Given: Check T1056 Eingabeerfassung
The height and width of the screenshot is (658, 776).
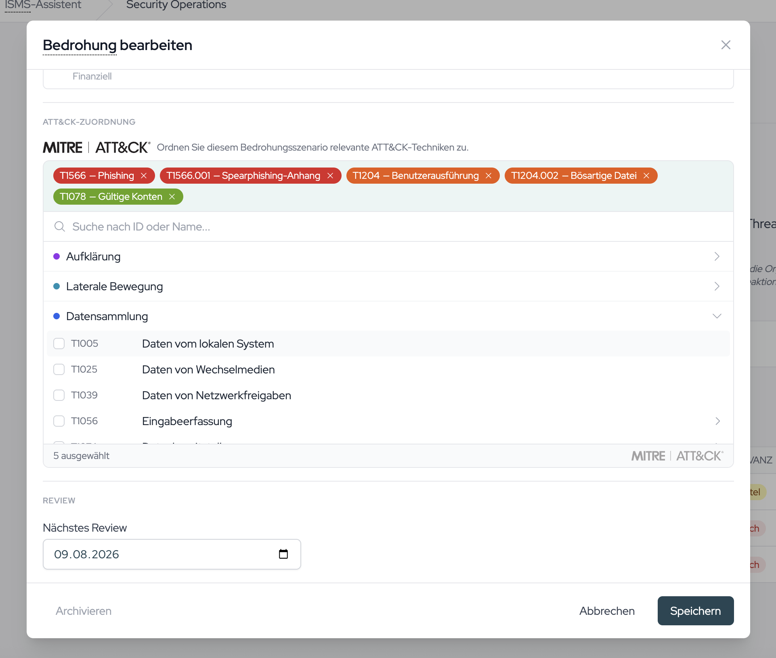Looking at the screenshot, I should point(59,421).
